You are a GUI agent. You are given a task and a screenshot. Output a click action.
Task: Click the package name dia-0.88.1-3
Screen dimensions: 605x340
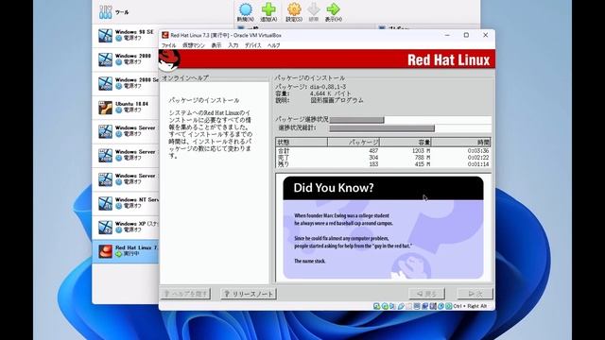click(x=328, y=87)
